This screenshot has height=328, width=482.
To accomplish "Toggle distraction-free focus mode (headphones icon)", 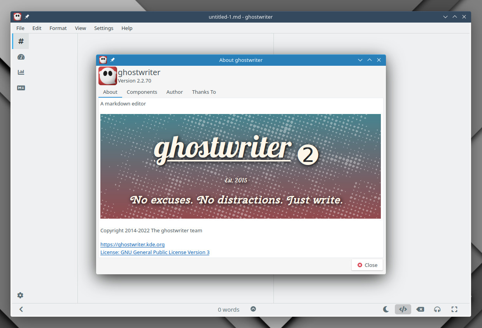I will pyautogui.click(x=437, y=309).
